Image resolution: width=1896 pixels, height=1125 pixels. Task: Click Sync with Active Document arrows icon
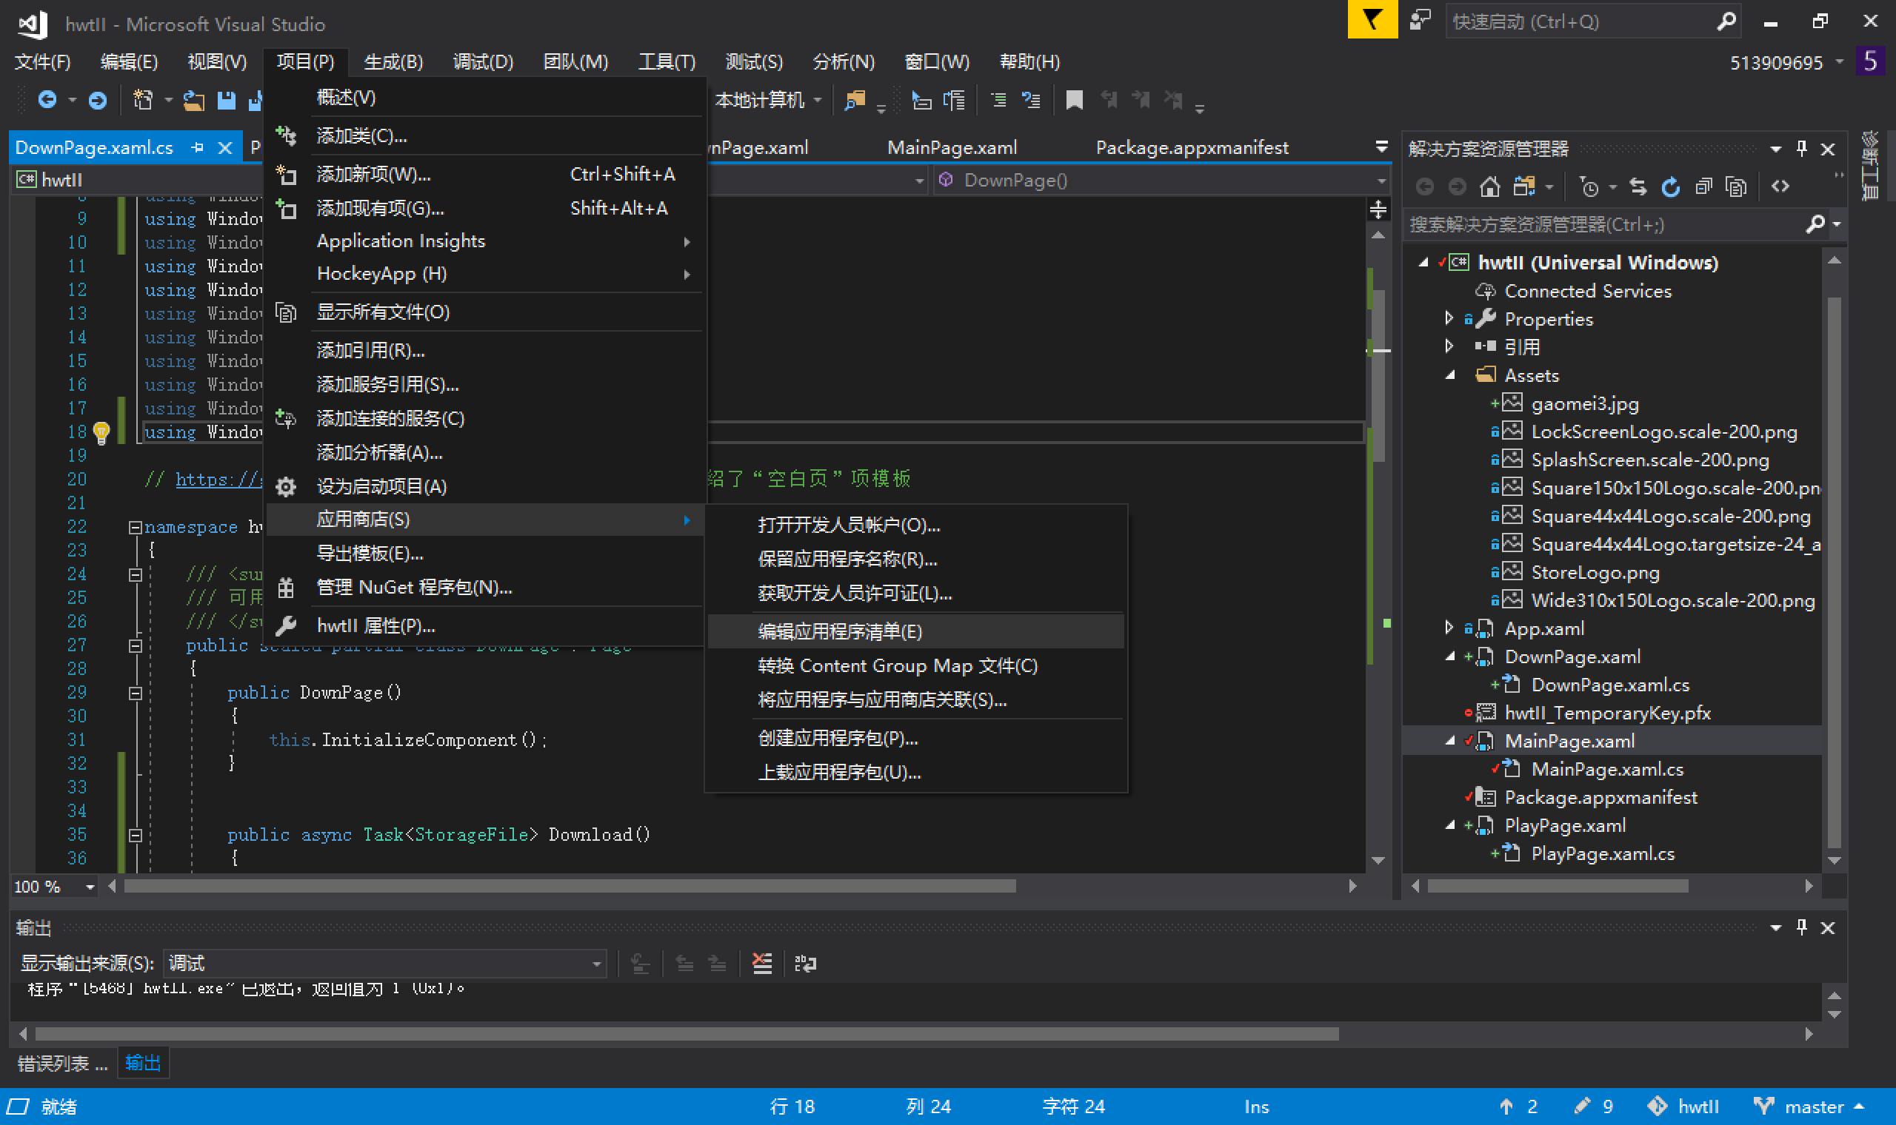1638,187
